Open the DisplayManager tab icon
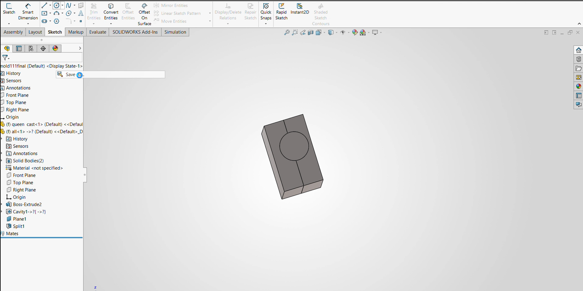Viewport: 583px width, 291px height. pos(55,48)
